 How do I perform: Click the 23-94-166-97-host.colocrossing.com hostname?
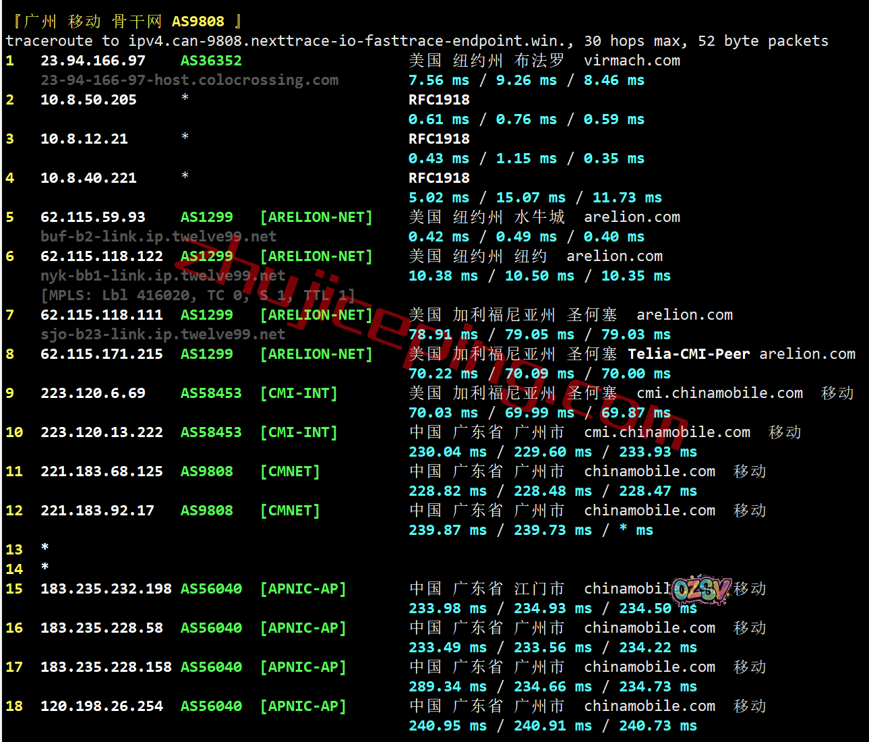point(189,80)
